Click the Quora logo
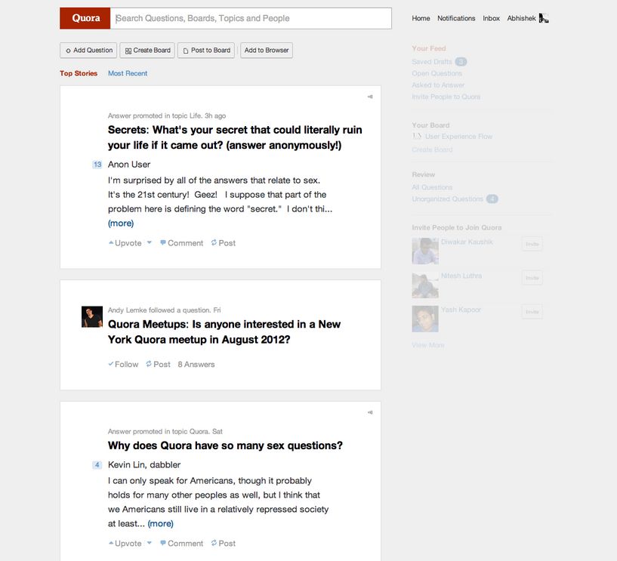Image resolution: width=617 pixels, height=561 pixels. click(x=85, y=18)
